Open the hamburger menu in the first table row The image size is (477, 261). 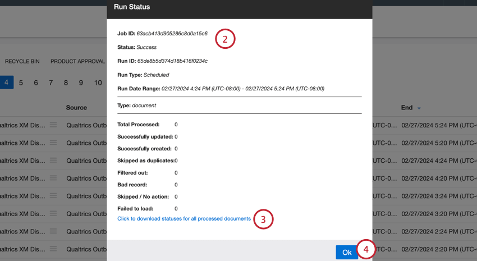(53, 125)
